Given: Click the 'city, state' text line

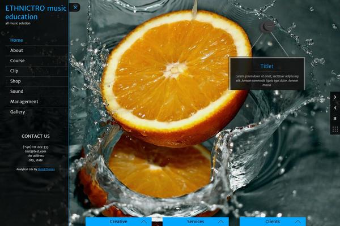Looking at the screenshot, I should [x=36, y=160].
